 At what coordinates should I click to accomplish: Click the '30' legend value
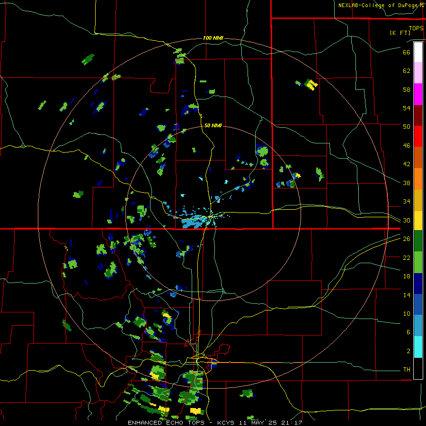(x=407, y=220)
